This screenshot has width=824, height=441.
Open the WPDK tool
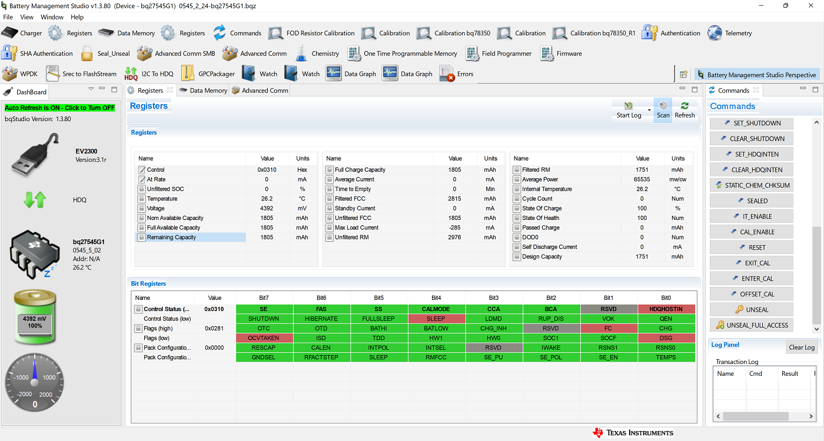point(20,74)
